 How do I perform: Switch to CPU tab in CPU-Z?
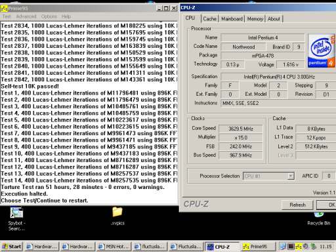[190, 18]
